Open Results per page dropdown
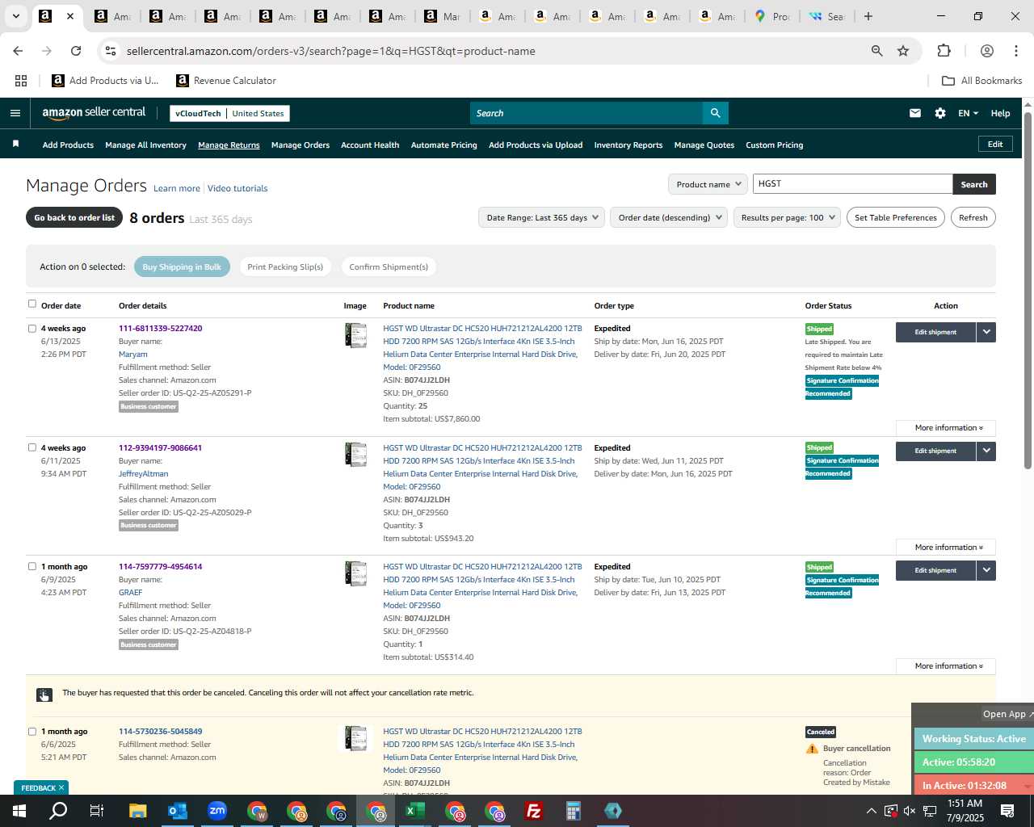This screenshot has height=827, width=1034. [788, 217]
